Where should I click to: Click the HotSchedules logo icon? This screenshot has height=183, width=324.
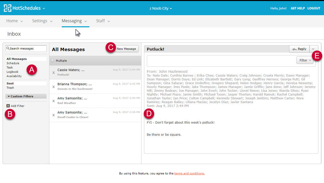(7, 8)
